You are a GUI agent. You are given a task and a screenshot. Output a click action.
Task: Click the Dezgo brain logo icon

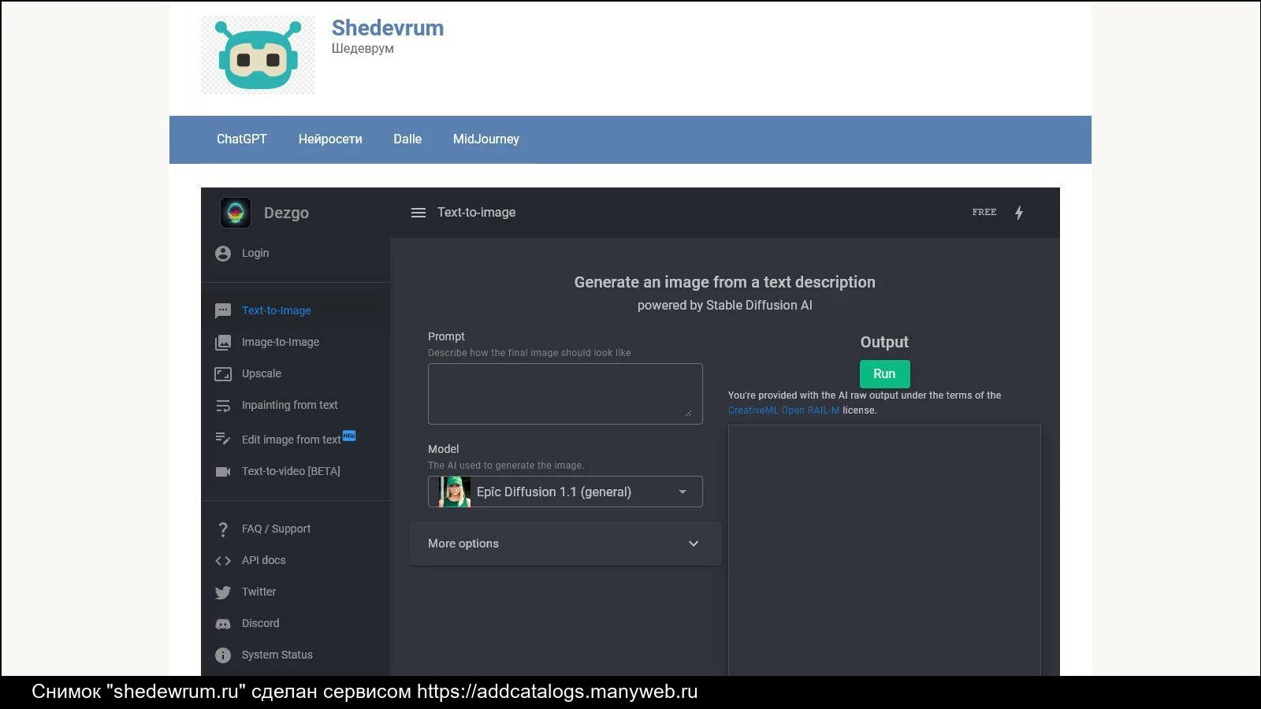pyautogui.click(x=236, y=213)
